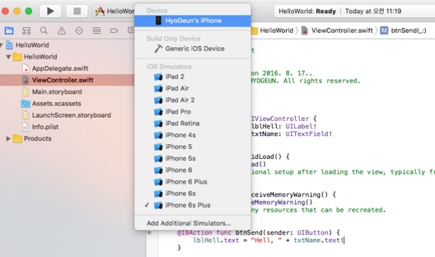Open the Symbol navigator
The image size is (435, 257).
coord(27,31)
